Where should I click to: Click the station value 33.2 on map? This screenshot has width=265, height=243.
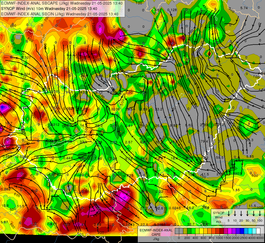pos(159,109)
